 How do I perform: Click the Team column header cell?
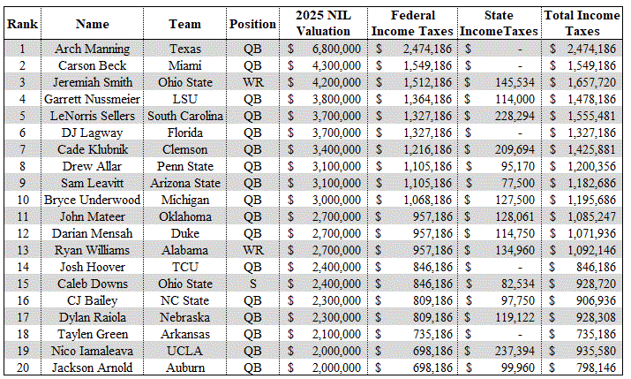(184, 24)
